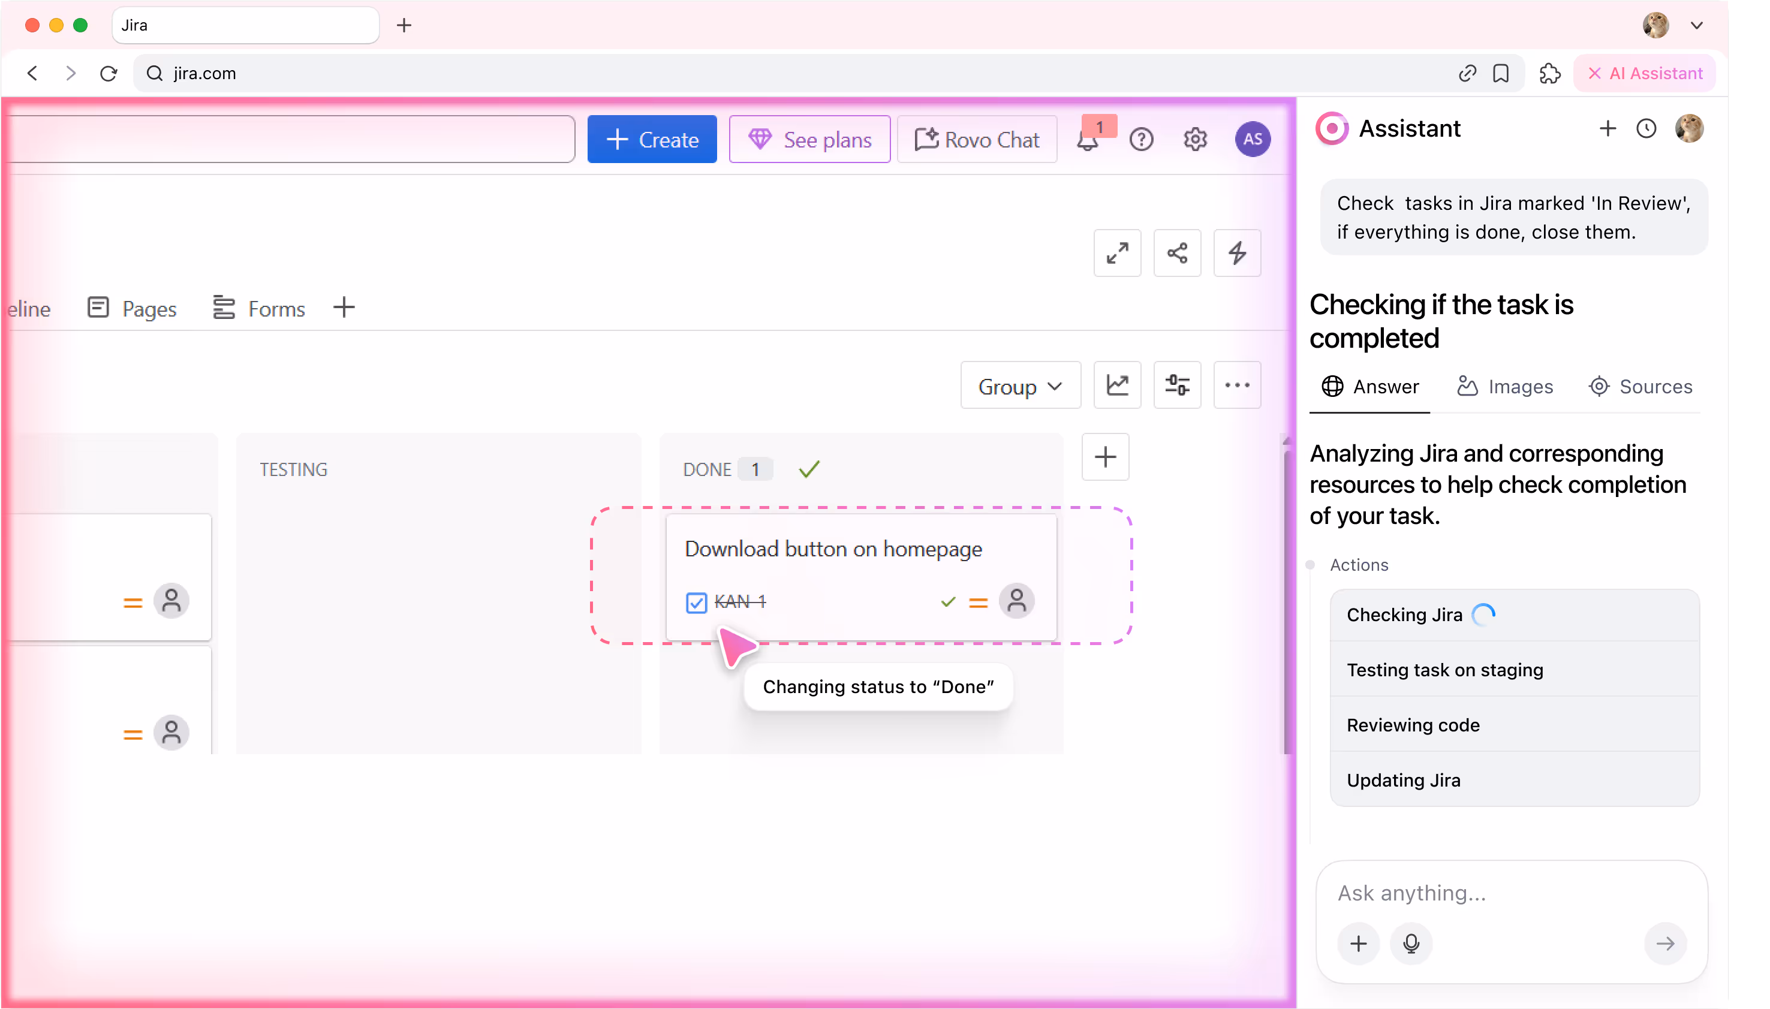Screen dimensions: 1770x1009
Task: Click the Ask anything input
Action: coord(1511,893)
